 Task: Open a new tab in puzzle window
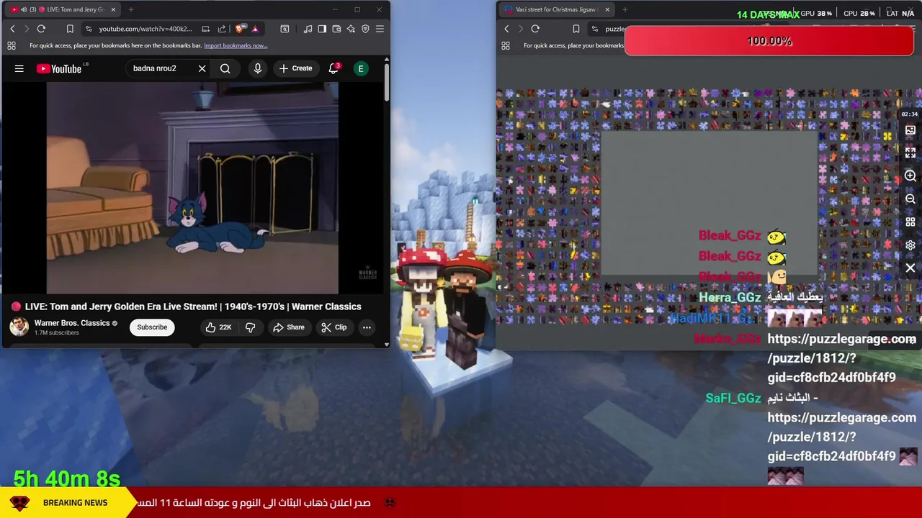pos(625,9)
